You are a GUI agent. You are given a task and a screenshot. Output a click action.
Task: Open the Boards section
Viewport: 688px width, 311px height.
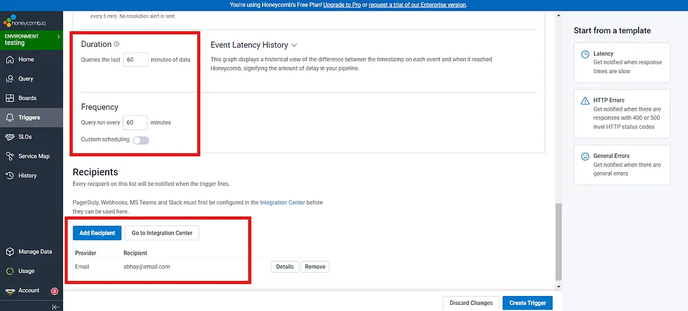[27, 98]
